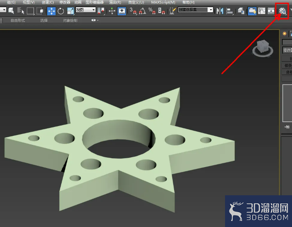The width and height of the screenshot is (292, 227).
Task: Choose the Rectangular Selection Region tool
Action: 30,11
